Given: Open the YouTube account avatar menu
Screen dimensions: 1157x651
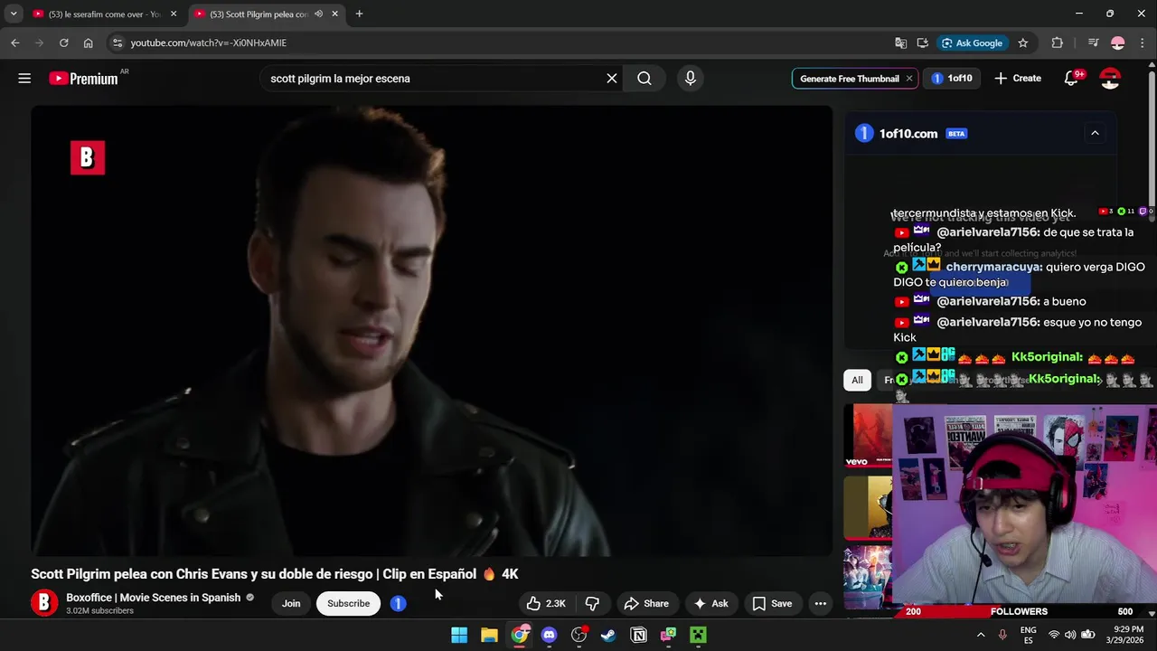Looking at the screenshot, I should [1110, 79].
